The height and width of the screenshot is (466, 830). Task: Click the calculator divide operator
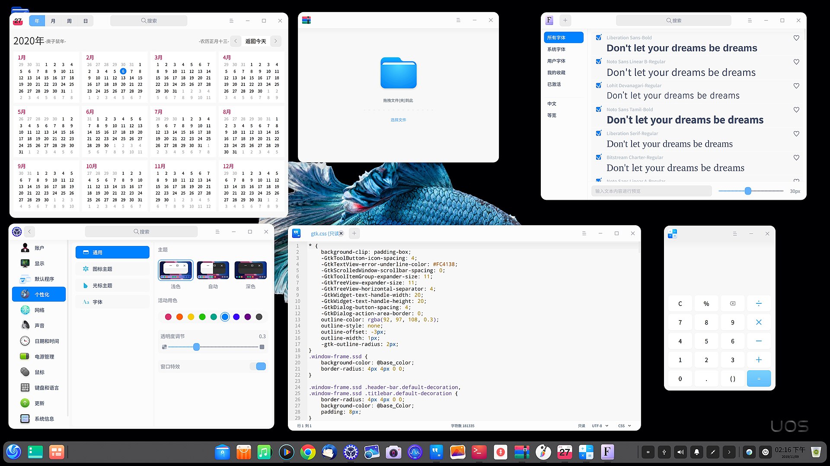pos(758,304)
